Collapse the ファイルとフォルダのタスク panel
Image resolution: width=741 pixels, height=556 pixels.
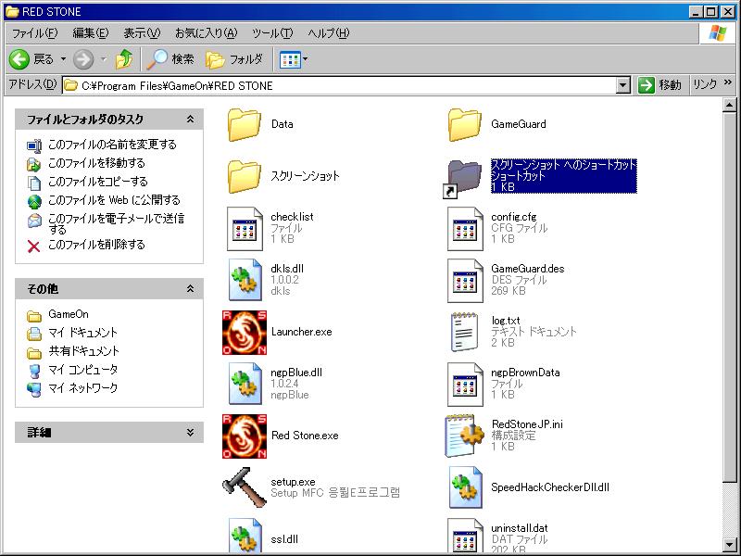190,120
